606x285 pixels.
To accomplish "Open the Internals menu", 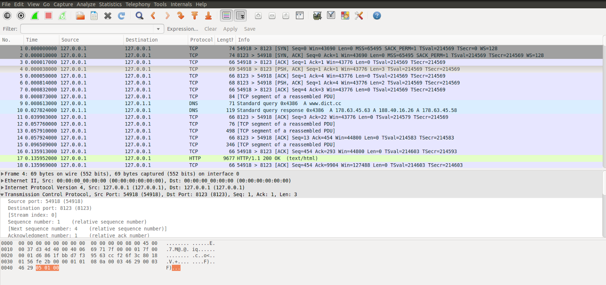I will point(181,4).
